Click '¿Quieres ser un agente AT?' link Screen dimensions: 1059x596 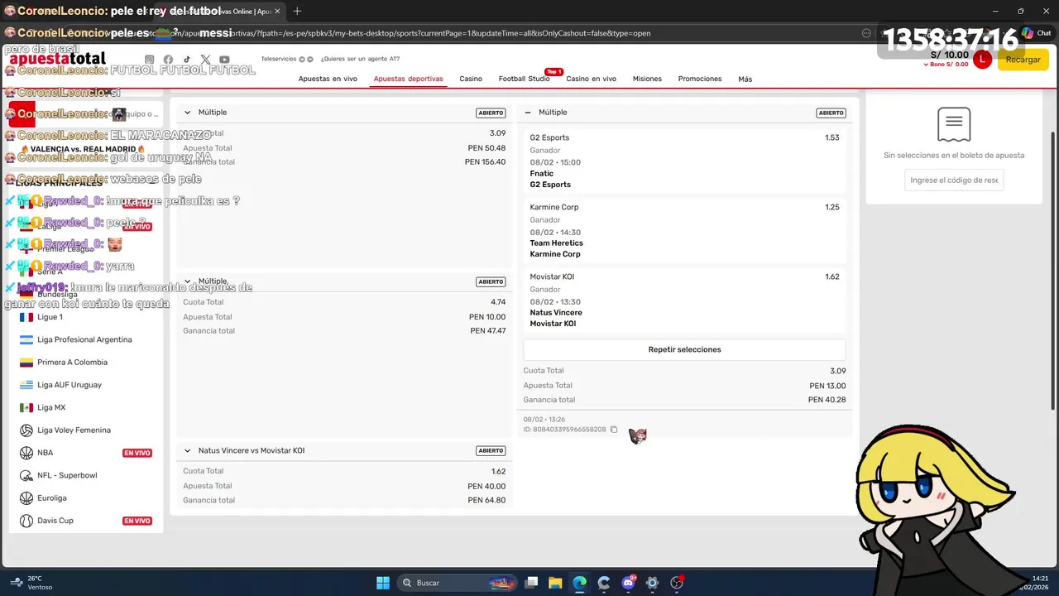point(360,59)
